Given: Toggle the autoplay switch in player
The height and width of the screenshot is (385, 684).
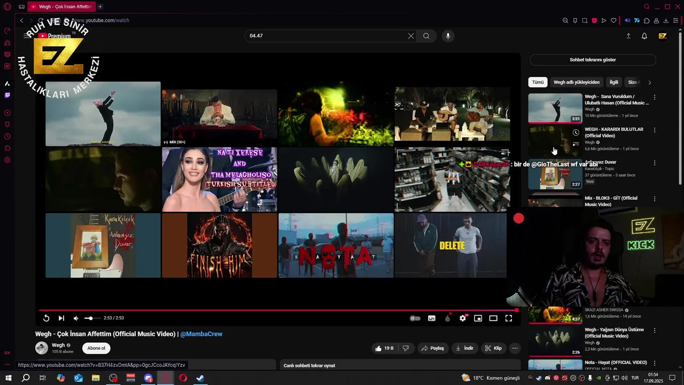Looking at the screenshot, I should (x=415, y=318).
